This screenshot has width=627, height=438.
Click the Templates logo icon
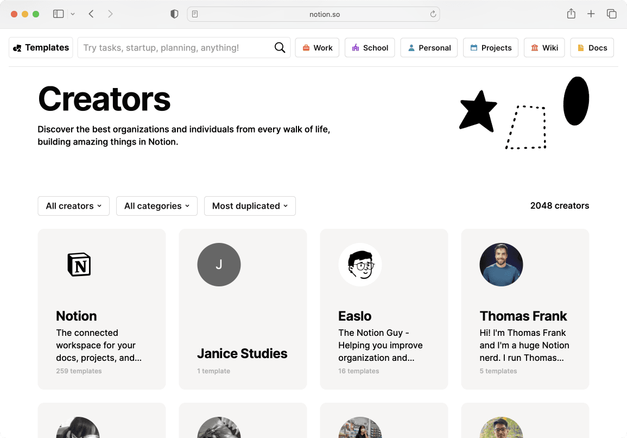[x=18, y=47]
